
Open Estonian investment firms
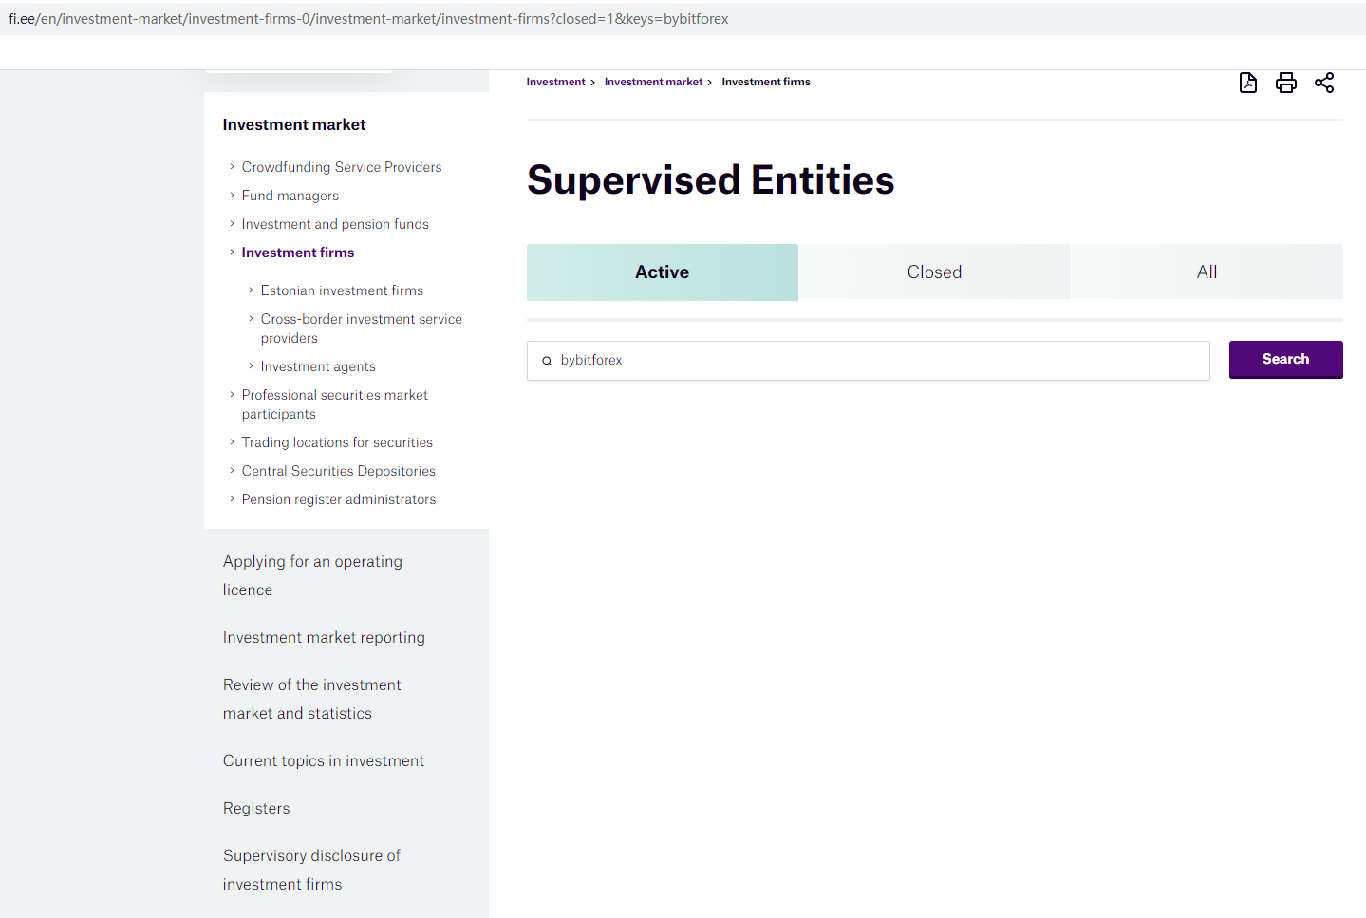pyautogui.click(x=342, y=290)
